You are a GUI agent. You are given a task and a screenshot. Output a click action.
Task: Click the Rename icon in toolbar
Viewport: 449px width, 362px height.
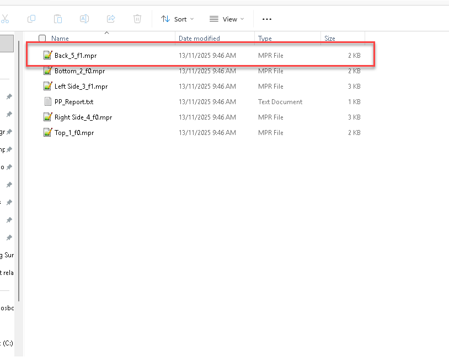(84, 19)
